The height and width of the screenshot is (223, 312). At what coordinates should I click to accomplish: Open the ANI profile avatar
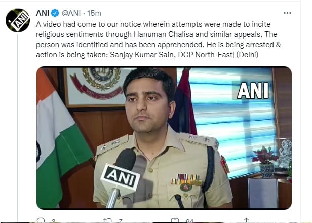click(18, 20)
